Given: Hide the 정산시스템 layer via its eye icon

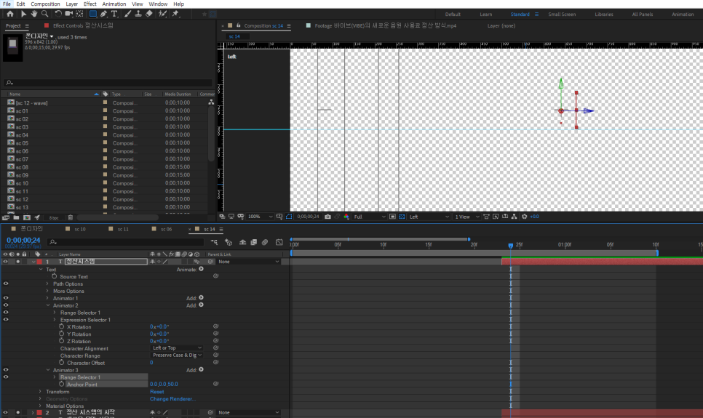Looking at the screenshot, I should [5, 262].
